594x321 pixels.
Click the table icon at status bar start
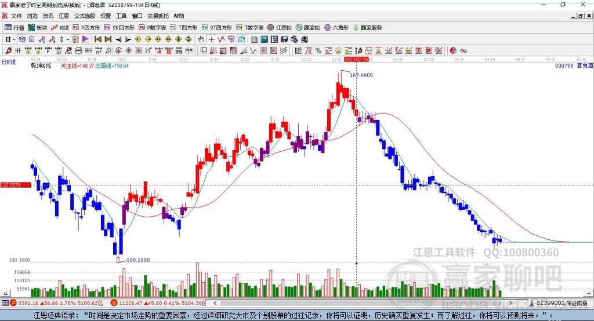pyautogui.click(x=5, y=303)
